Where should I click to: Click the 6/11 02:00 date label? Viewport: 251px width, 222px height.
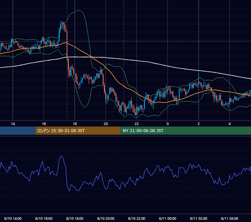tap(199, 218)
